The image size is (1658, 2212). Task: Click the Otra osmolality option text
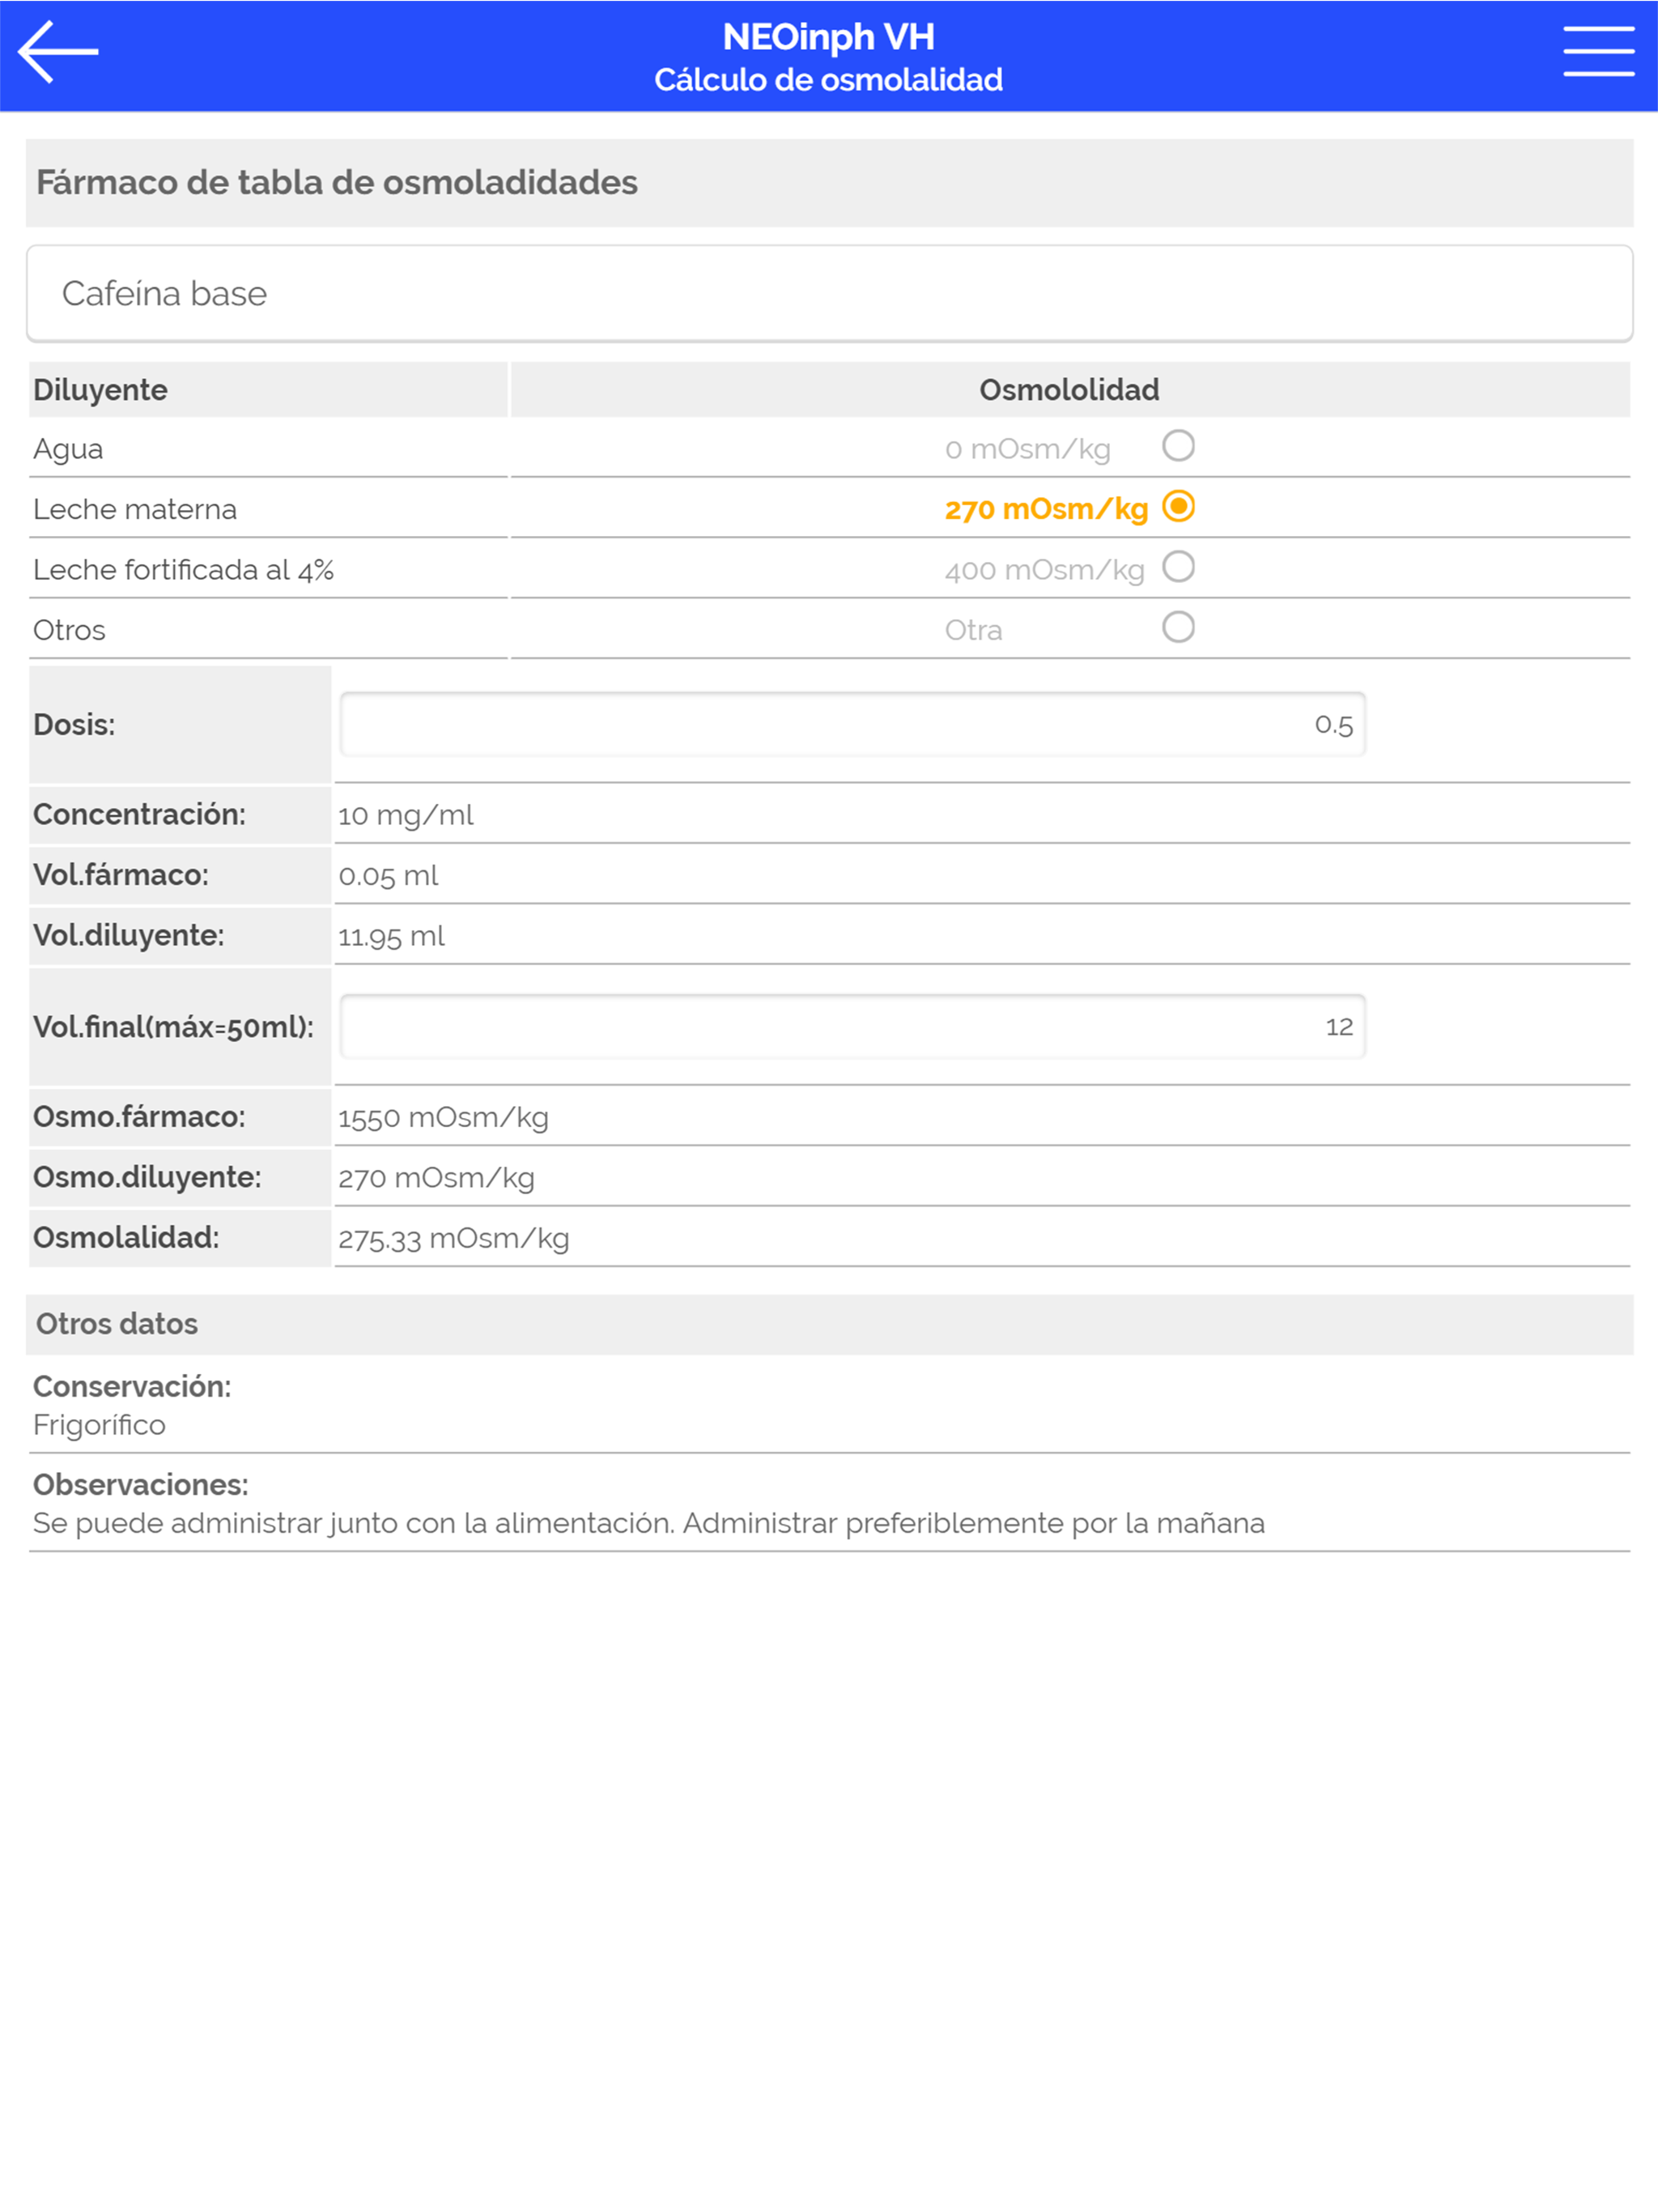coord(973,630)
